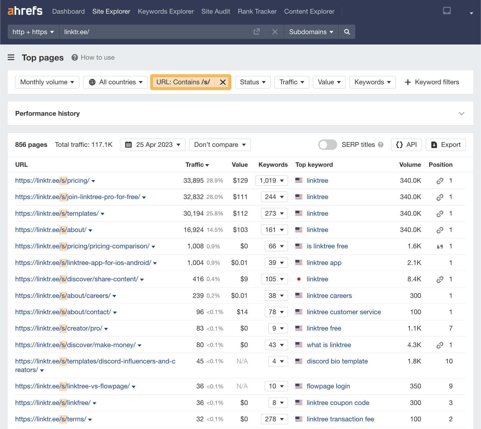Enable the SERP titles toggle
Screen dimensions: 481x429
(x=327, y=145)
